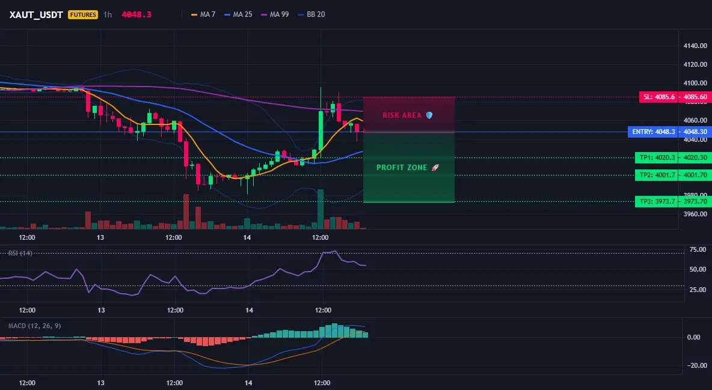Viewport: 712px width, 390px height.
Task: Click date 13 on main chart time axis
Action: click(x=100, y=237)
